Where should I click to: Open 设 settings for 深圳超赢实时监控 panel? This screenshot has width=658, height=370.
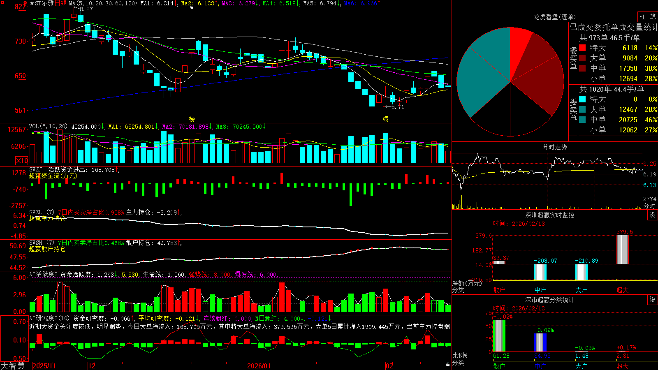pos(653,215)
